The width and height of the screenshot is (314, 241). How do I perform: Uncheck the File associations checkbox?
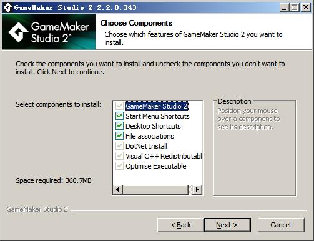[x=119, y=136]
